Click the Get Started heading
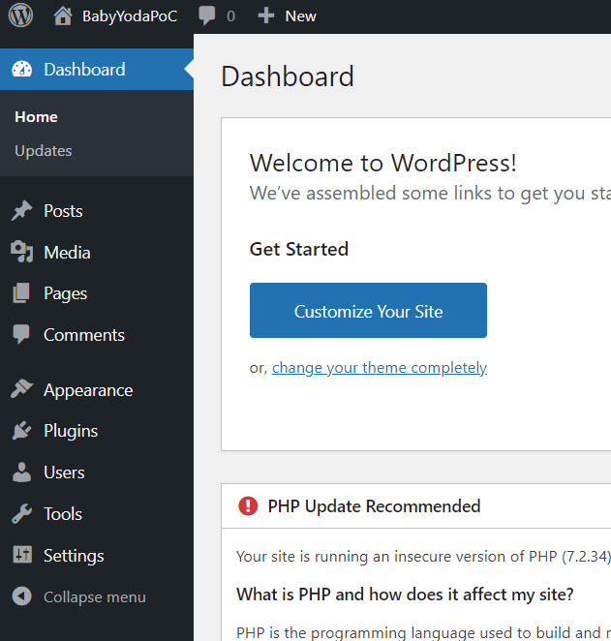The width and height of the screenshot is (611, 641). pyautogui.click(x=299, y=249)
